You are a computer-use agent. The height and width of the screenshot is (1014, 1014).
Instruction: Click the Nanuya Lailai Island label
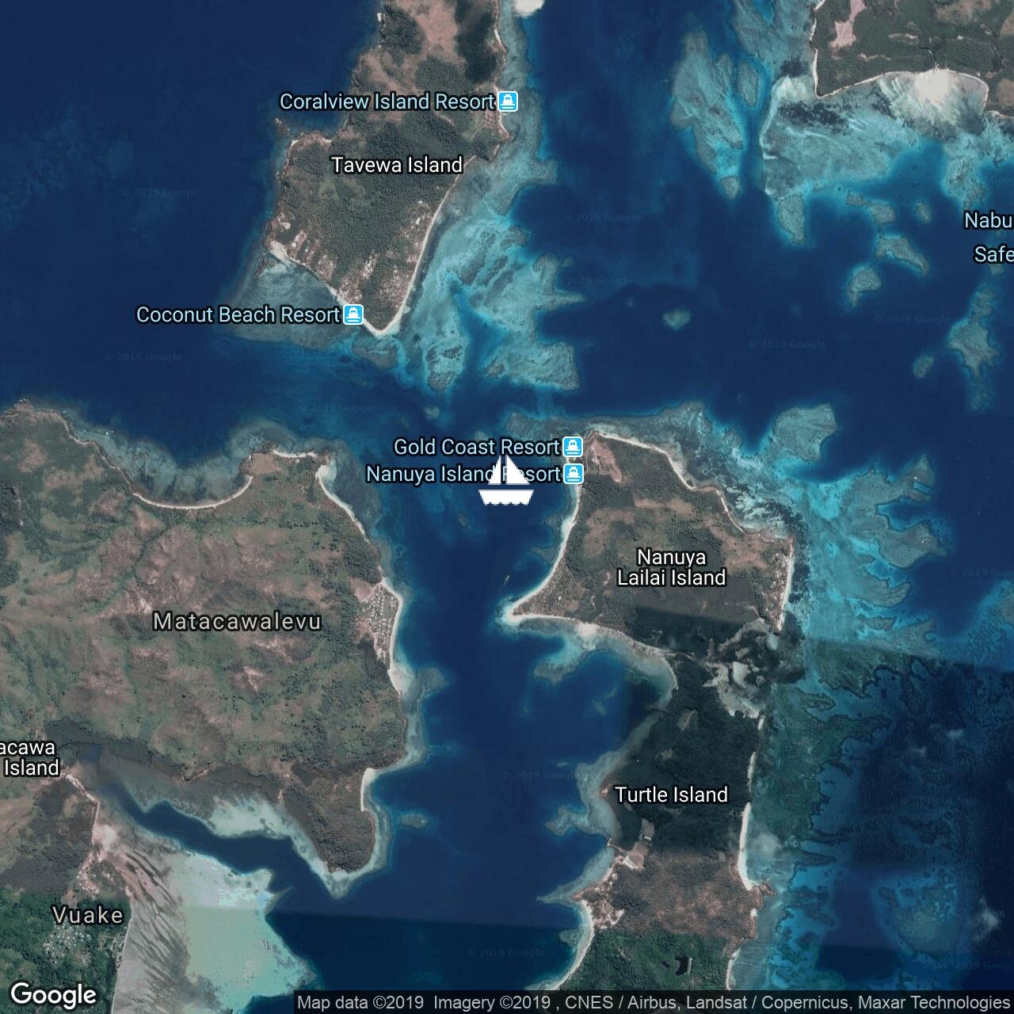point(671,567)
